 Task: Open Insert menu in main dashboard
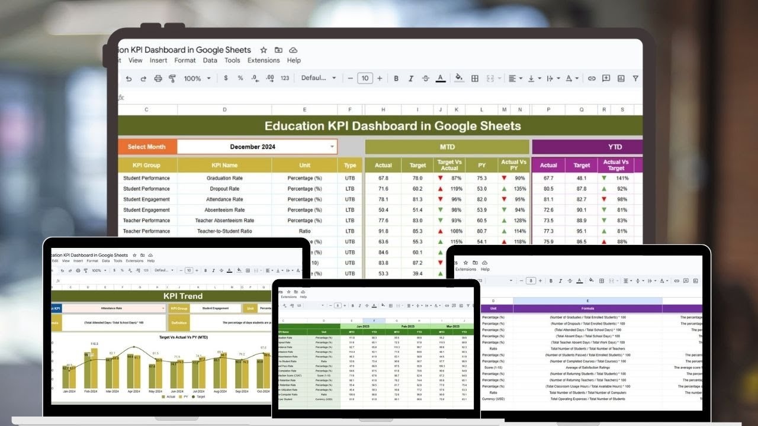(x=158, y=60)
